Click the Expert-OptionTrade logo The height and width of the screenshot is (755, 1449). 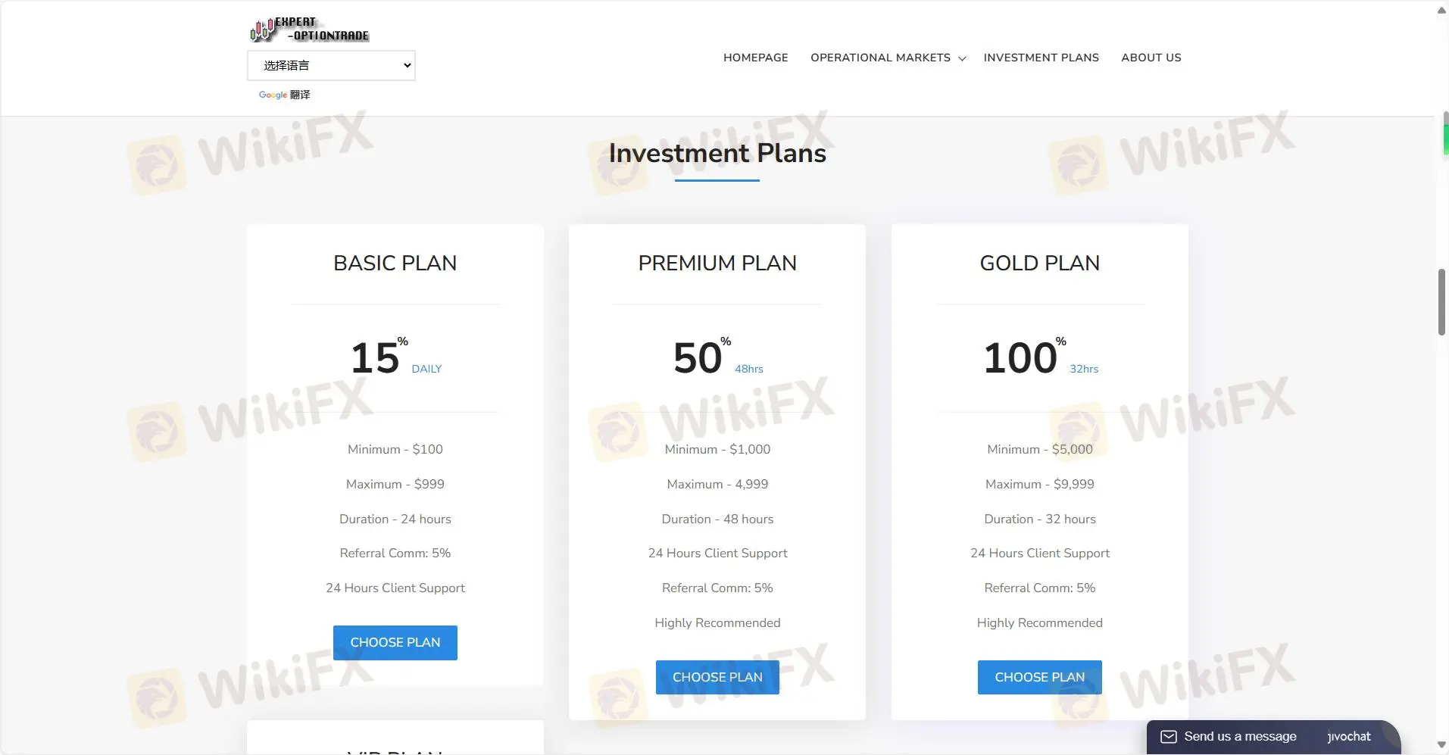(309, 29)
